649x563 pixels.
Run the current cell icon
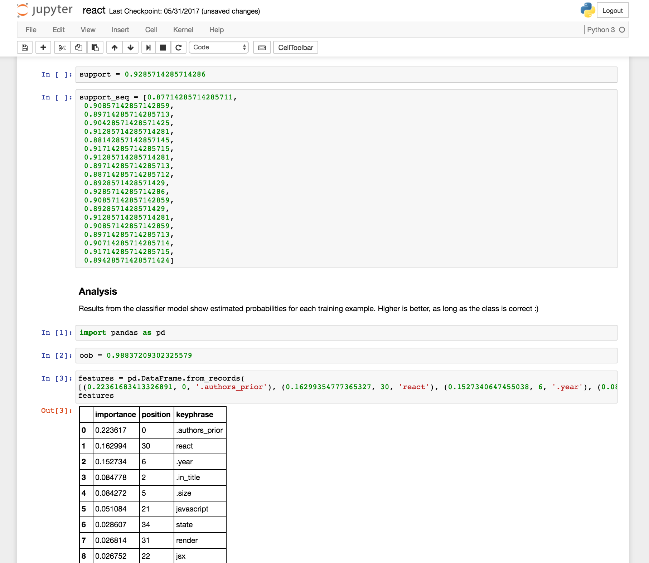(148, 48)
